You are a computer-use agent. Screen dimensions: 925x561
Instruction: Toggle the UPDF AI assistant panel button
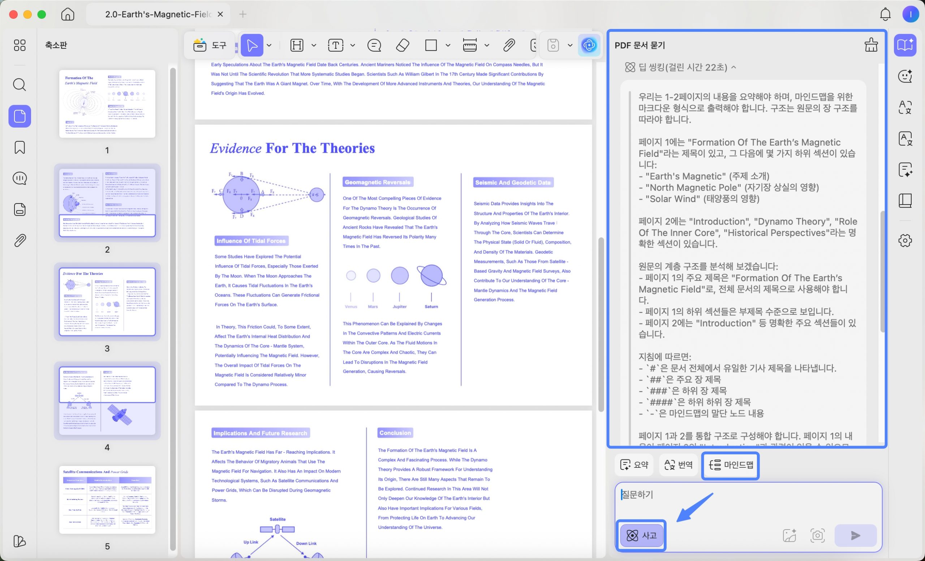(589, 46)
